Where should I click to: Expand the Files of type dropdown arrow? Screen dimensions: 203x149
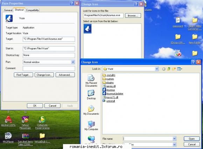[x=175, y=144]
